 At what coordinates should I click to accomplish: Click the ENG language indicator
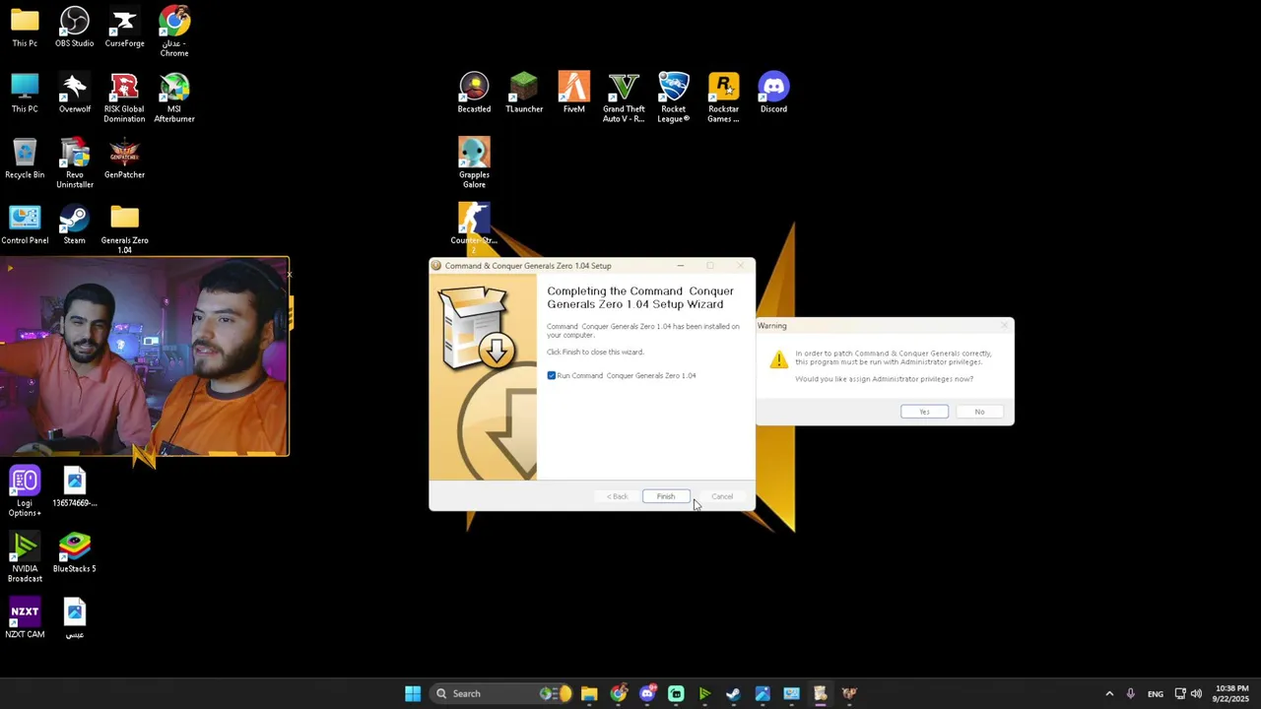pyautogui.click(x=1156, y=693)
